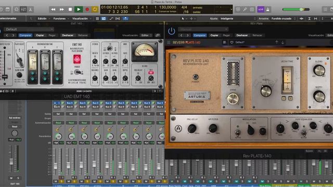Open the Funciones menu

tap(59, 19)
